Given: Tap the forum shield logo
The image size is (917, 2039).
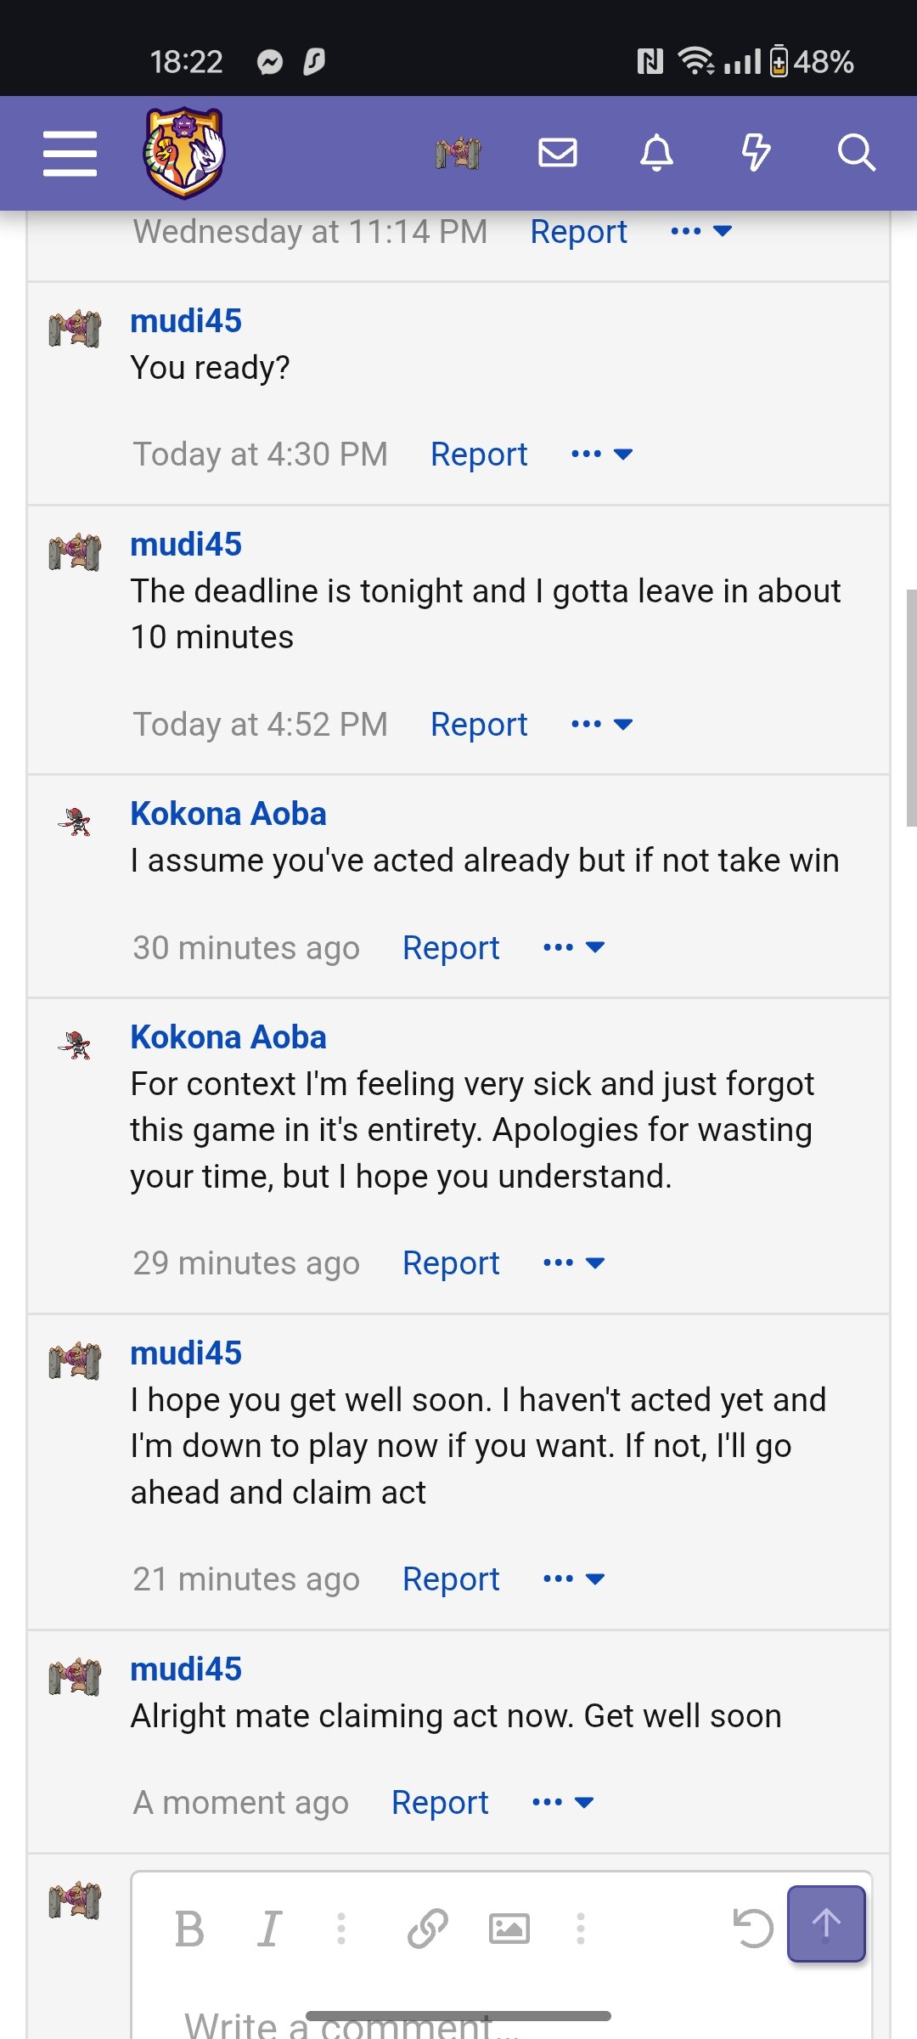Looking at the screenshot, I should coord(184,153).
